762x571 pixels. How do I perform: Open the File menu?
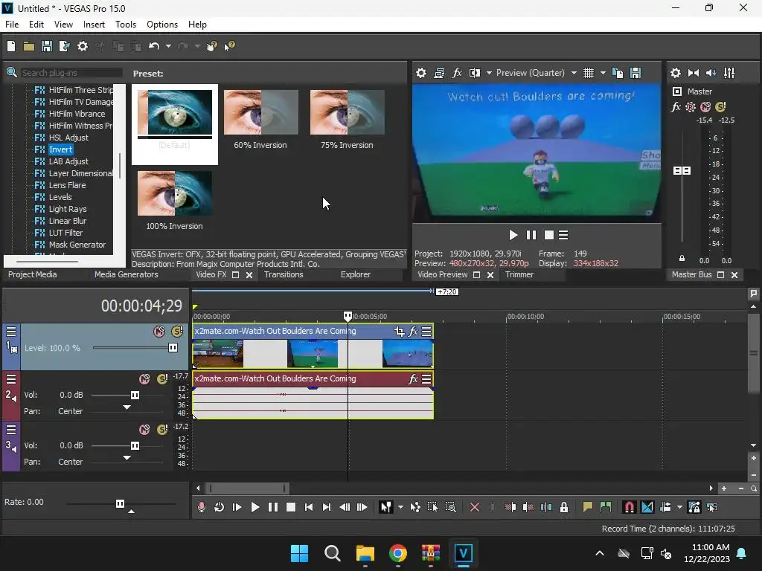pyautogui.click(x=12, y=25)
